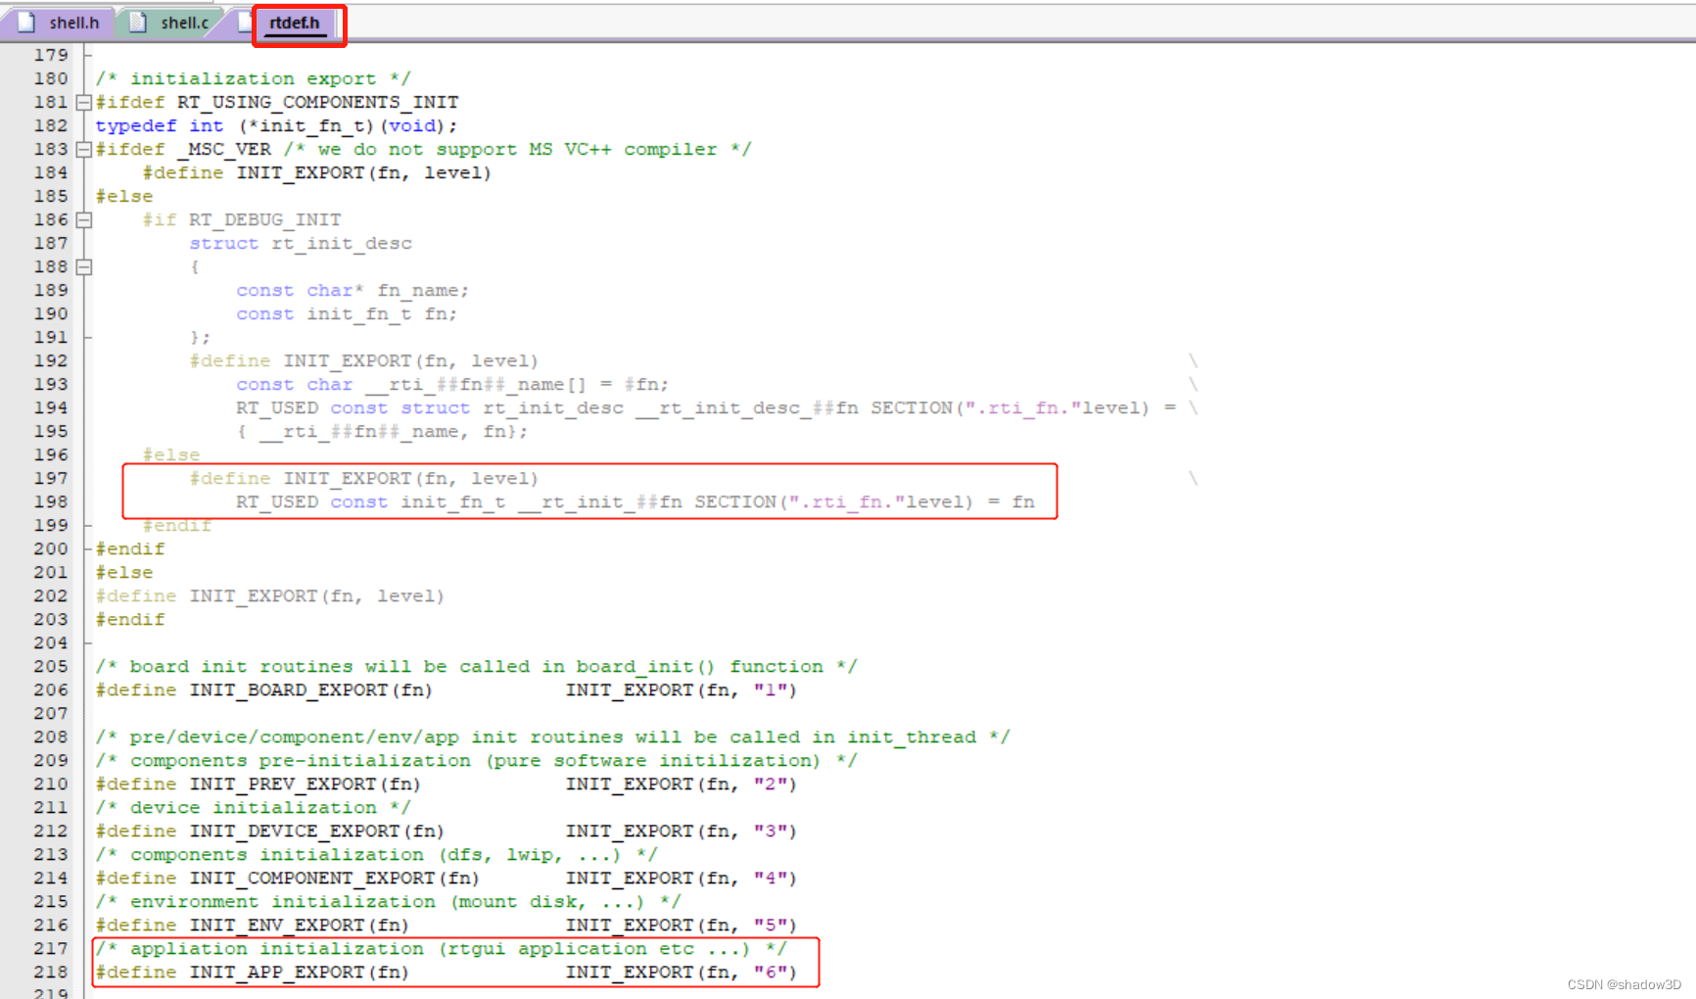The width and height of the screenshot is (1696, 999).
Task: Click 'rt_init_desc' on line 187
Action: 342,243
